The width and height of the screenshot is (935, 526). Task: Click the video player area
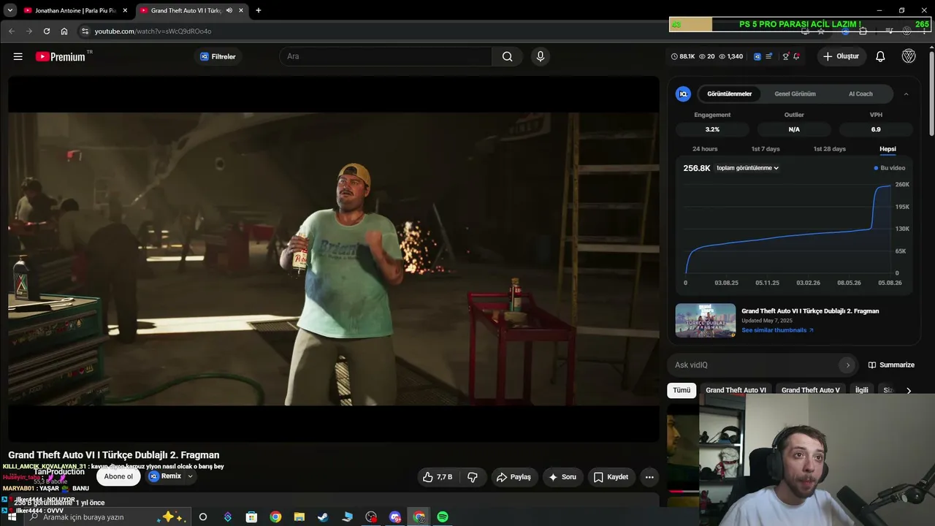pos(334,259)
